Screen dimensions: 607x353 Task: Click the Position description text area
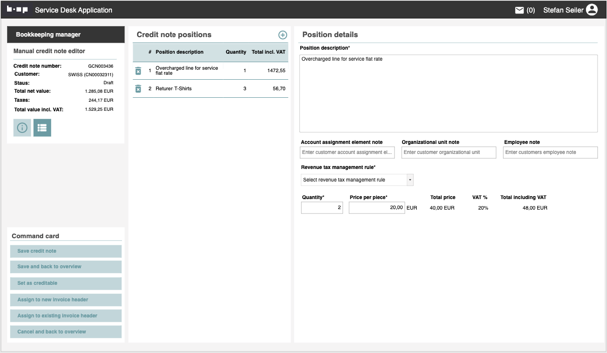coord(448,93)
